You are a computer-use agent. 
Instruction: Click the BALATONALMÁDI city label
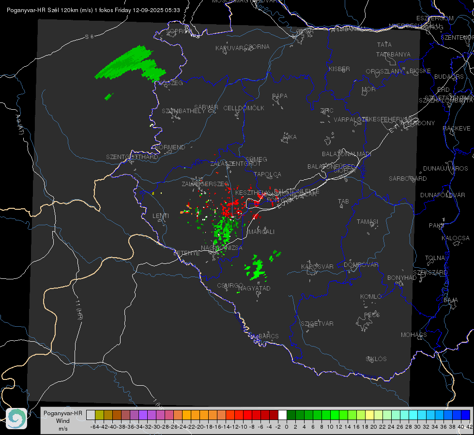[x=347, y=154]
